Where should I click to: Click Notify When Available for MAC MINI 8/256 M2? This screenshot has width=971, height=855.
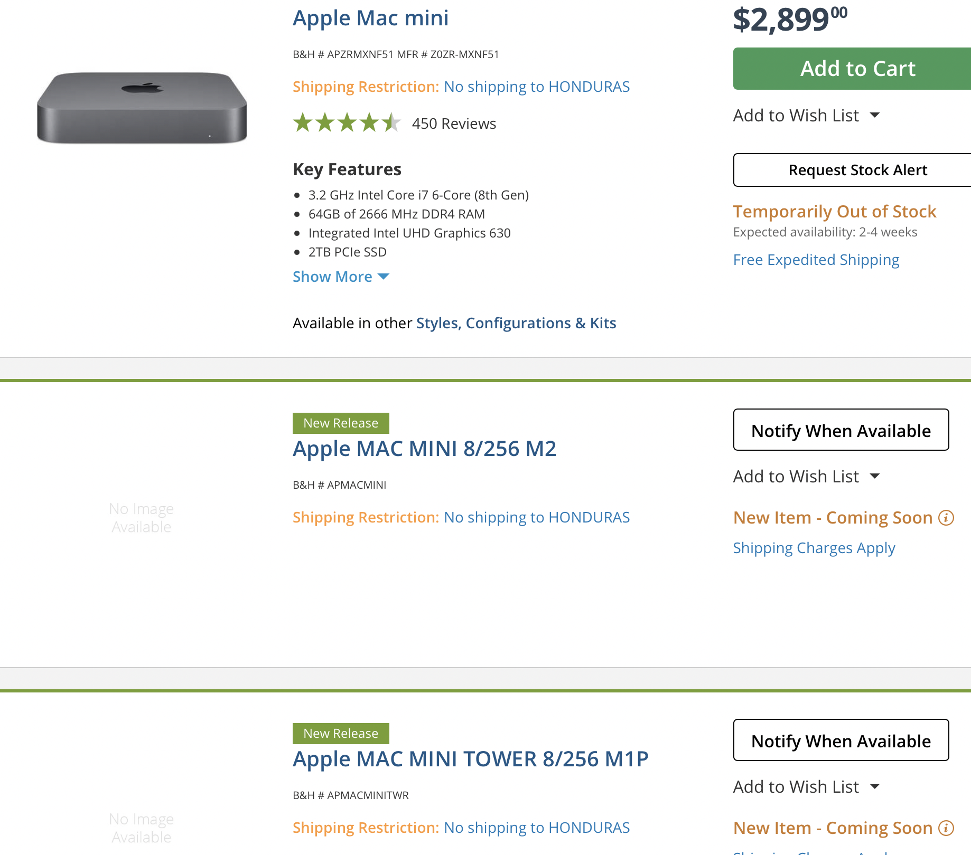tap(841, 430)
